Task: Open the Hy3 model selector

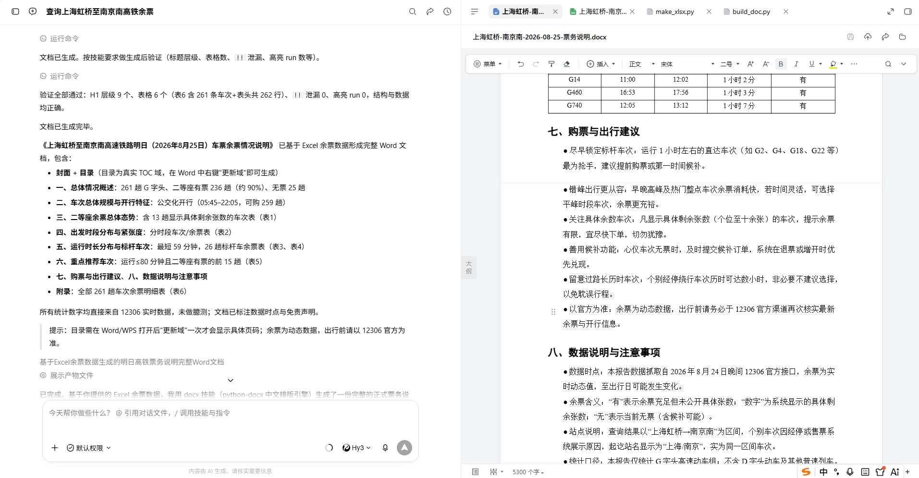Action: pos(356,448)
